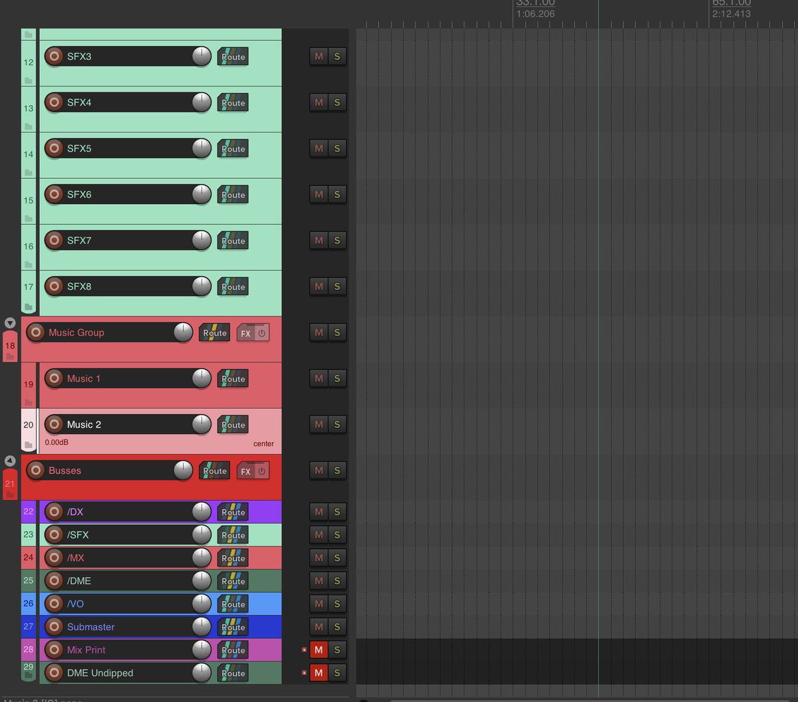
Task: Mute the SFX3 track
Action: point(319,57)
